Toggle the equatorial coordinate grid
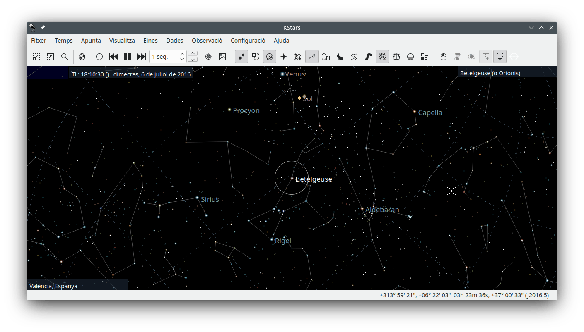The height and width of the screenshot is (332, 584). [382, 57]
